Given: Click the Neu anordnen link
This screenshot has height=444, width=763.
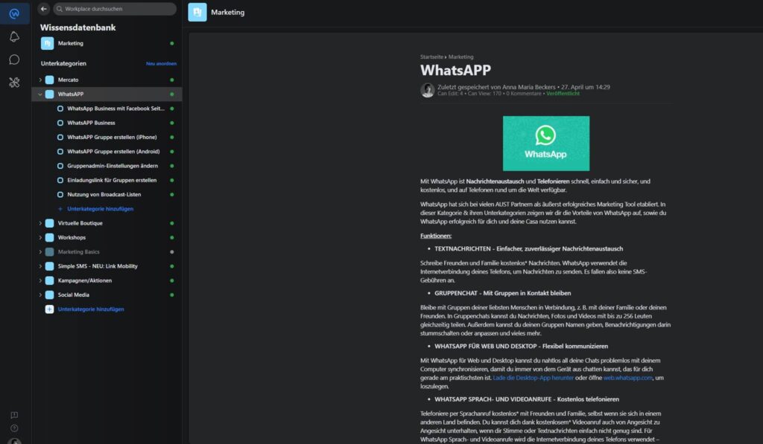Looking at the screenshot, I should [x=161, y=64].
